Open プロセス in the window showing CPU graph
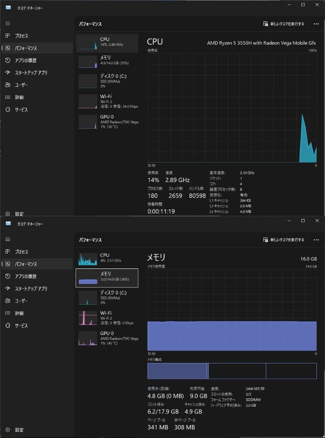The image size is (325, 438). point(21,36)
